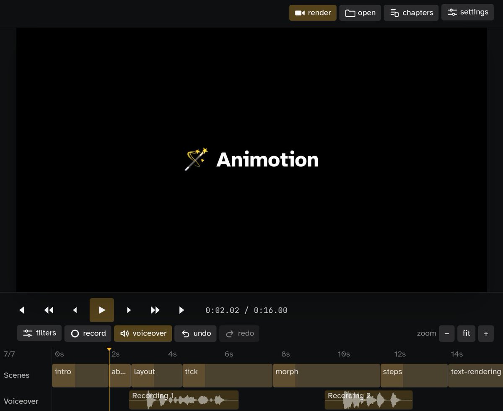The width and height of the screenshot is (503, 411).
Task: Click the Scenes track label
Action: tap(16, 375)
